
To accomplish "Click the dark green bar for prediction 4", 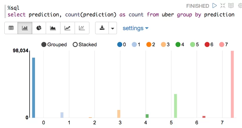I will (147, 116).
